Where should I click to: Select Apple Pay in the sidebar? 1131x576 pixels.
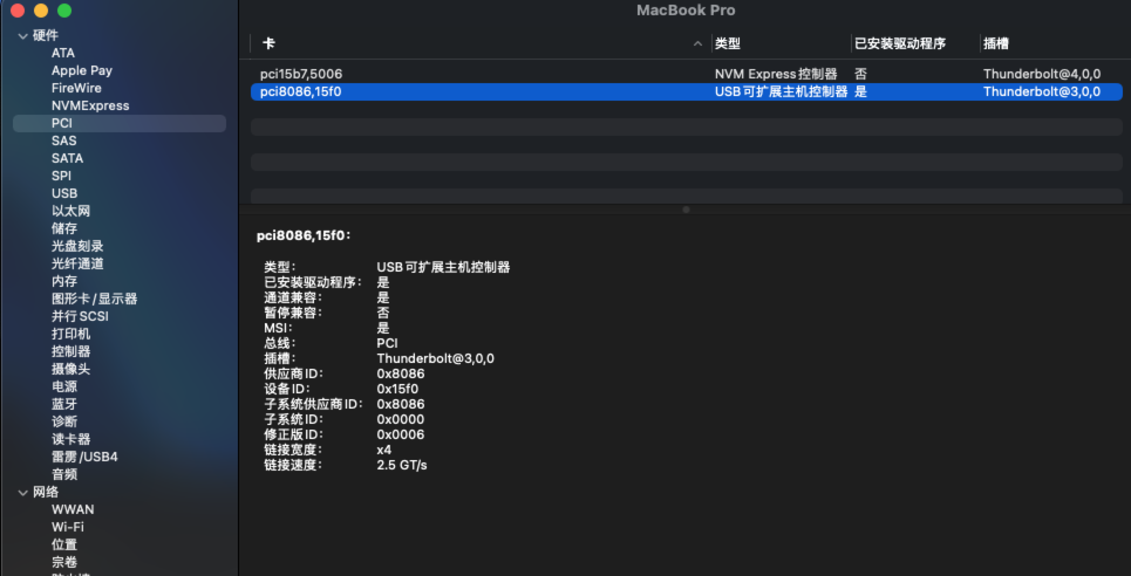pyautogui.click(x=81, y=70)
